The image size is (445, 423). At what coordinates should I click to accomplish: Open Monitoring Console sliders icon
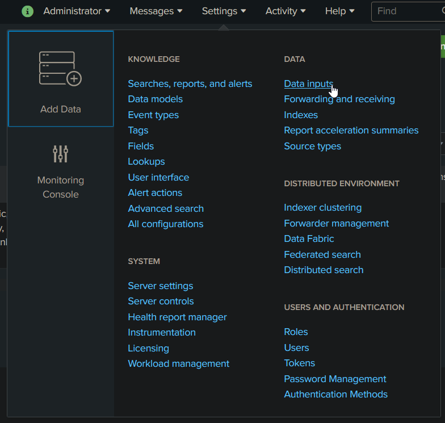[60, 153]
